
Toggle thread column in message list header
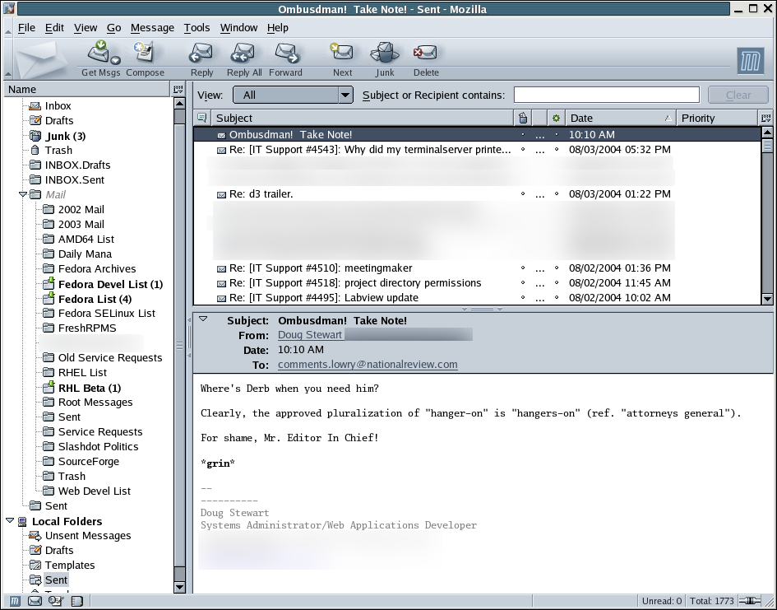click(202, 118)
